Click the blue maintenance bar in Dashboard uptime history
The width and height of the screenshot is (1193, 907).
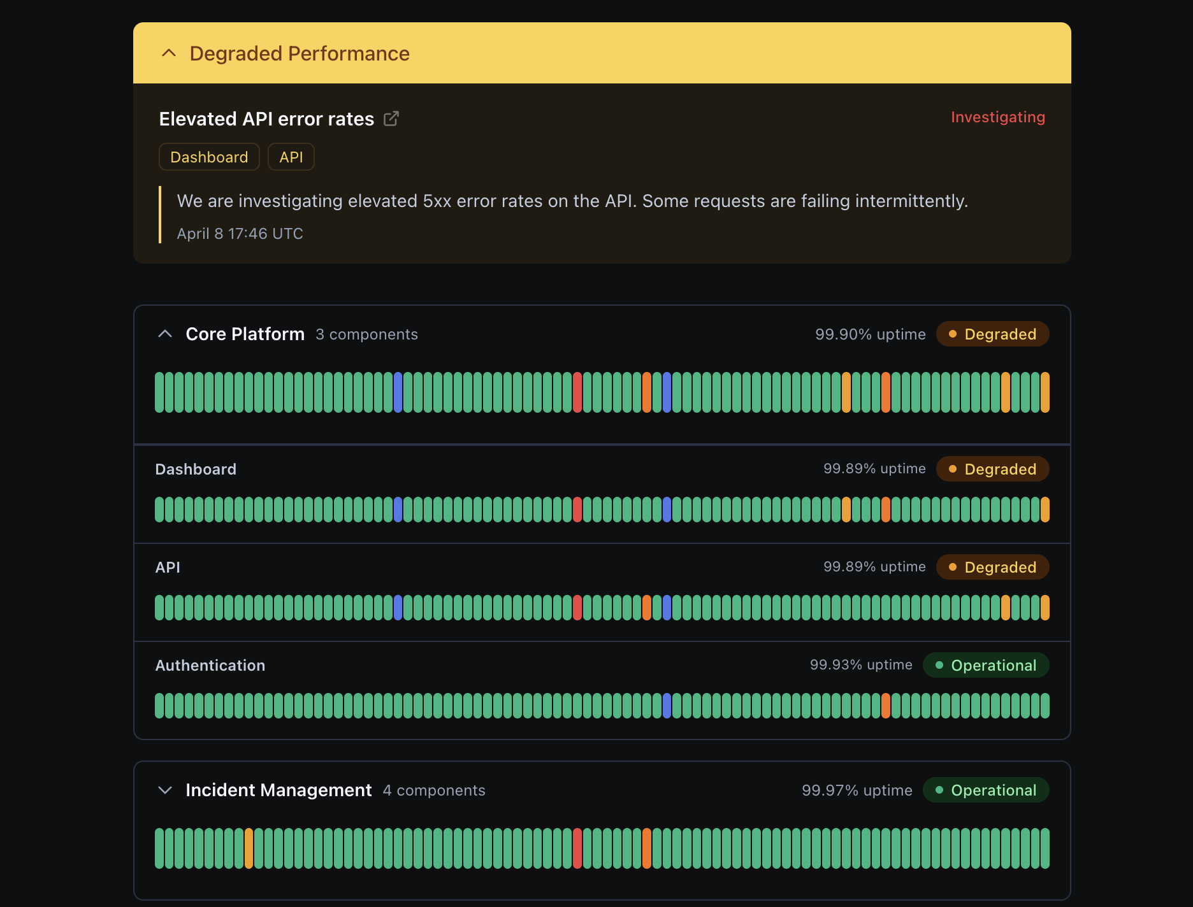(398, 510)
